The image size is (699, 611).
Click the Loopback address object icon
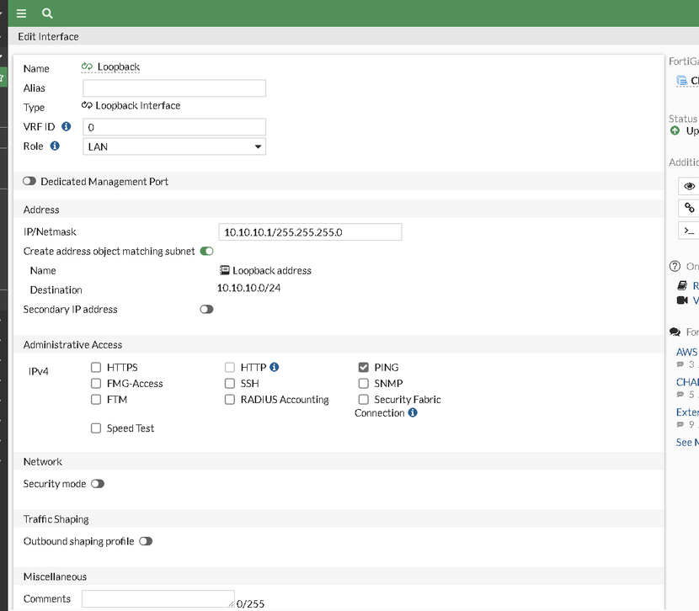tap(225, 270)
